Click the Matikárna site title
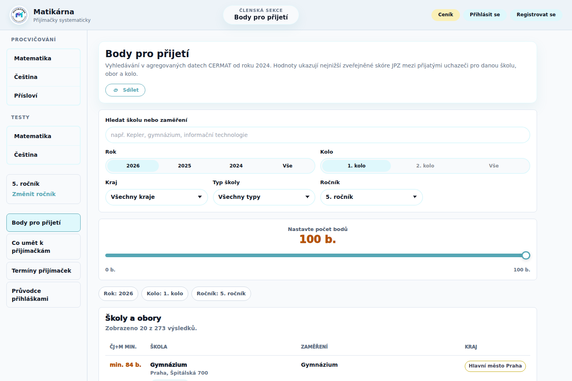 click(x=54, y=12)
